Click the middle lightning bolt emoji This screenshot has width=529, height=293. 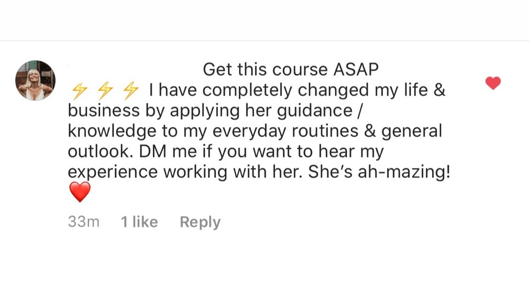click(103, 89)
